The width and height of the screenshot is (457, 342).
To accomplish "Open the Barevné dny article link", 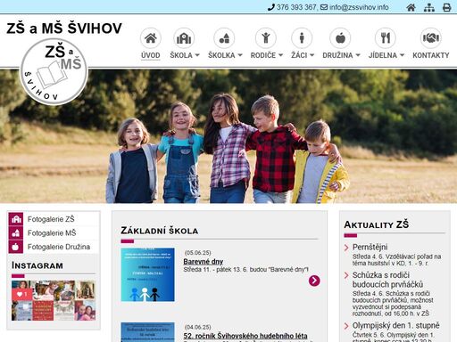I will tap(204, 262).
